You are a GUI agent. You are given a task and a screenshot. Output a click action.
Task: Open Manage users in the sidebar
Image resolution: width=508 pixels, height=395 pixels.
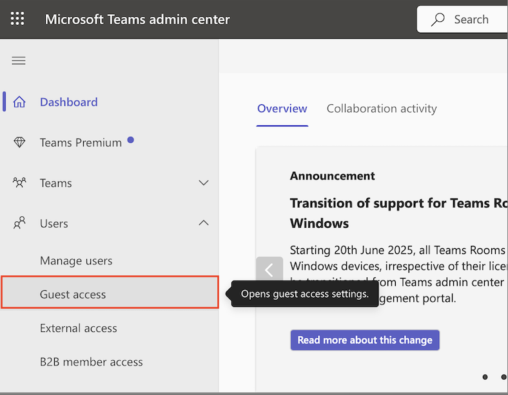coord(76,261)
